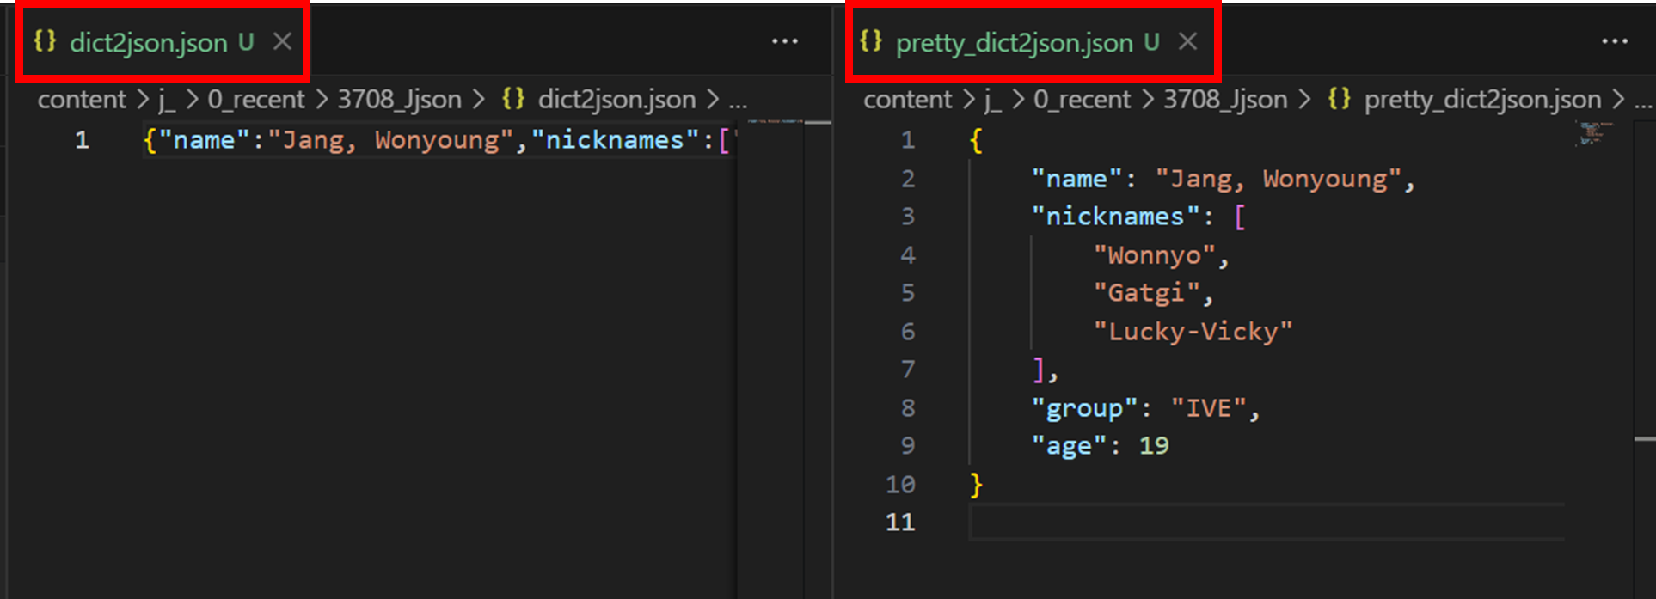
Task: Click the "Lucky-Vicky" string value
Action: 1193,332
